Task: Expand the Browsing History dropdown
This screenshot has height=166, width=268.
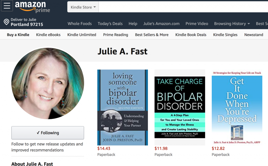Action: tap(232, 24)
